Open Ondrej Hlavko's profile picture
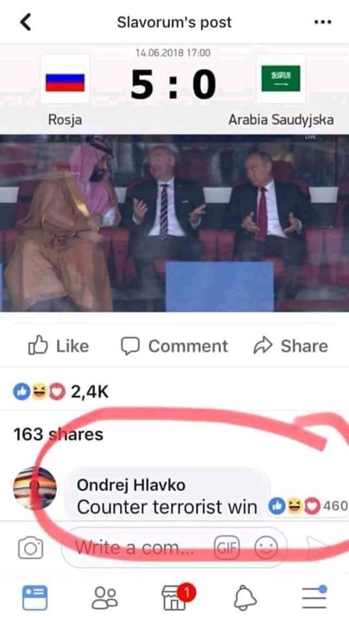Screen dimensions: 349x622 click(x=35, y=488)
